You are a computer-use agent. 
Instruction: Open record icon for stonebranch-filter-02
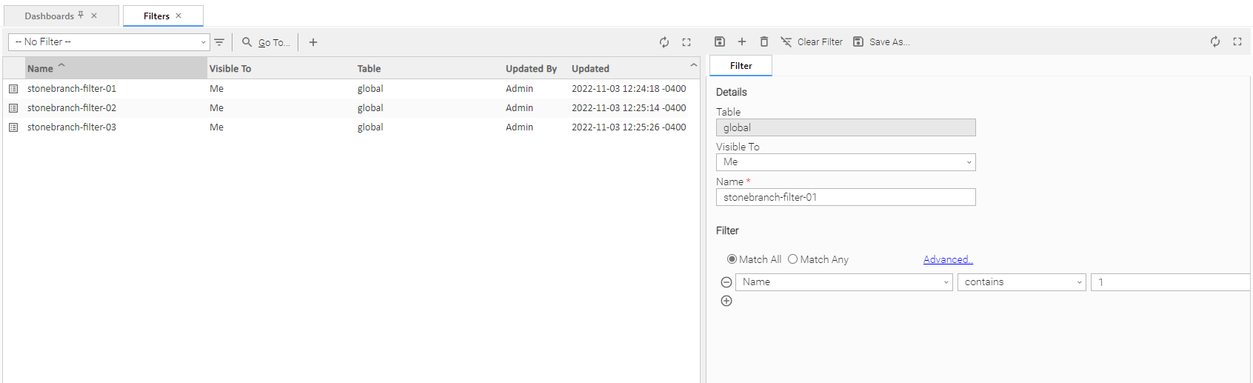click(x=13, y=108)
